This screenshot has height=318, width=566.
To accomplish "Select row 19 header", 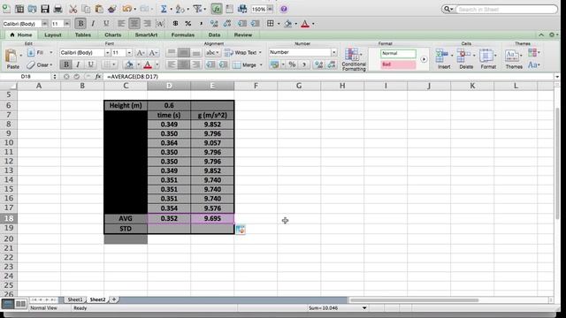I will (x=9, y=228).
